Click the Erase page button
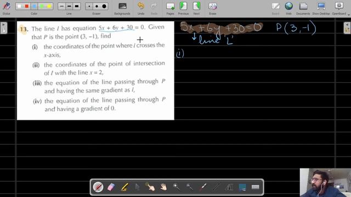351x197 pixels. coord(212,8)
